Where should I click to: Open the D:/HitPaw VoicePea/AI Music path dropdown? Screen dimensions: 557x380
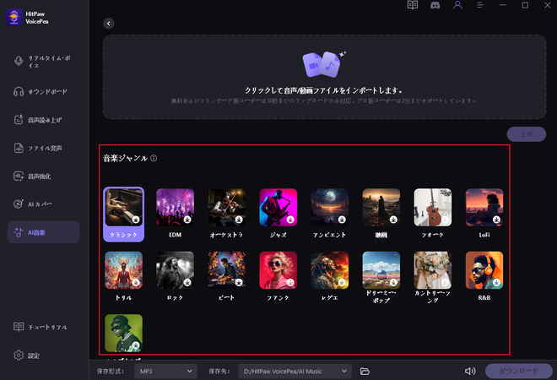[x=295, y=371]
